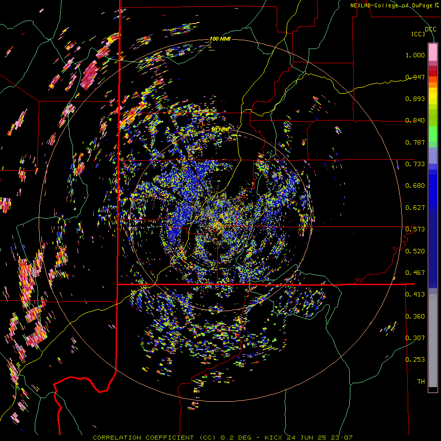Screen dimensions: 441x441
Task: Click the 24 JUN 25 date text
Action: (x=307, y=438)
